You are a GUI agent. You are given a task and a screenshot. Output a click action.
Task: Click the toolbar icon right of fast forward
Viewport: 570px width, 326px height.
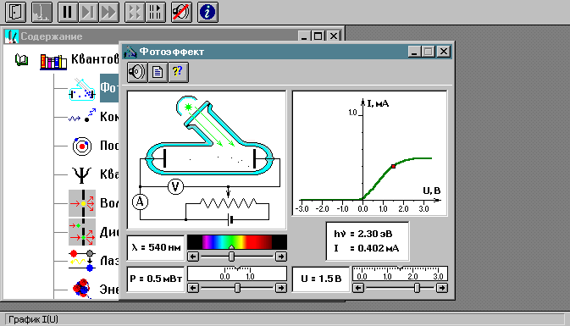click(x=135, y=12)
